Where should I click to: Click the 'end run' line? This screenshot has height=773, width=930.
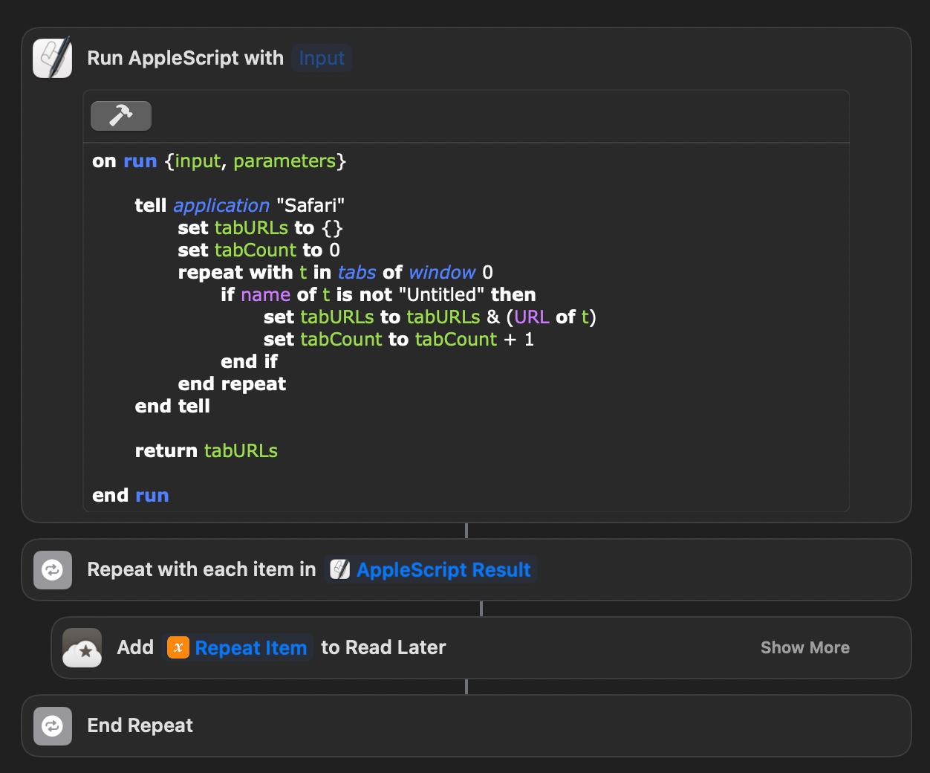131,496
